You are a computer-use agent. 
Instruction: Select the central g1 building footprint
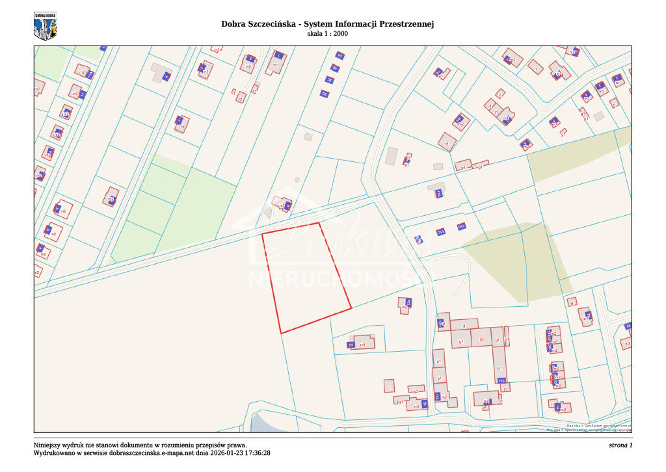[461, 341]
